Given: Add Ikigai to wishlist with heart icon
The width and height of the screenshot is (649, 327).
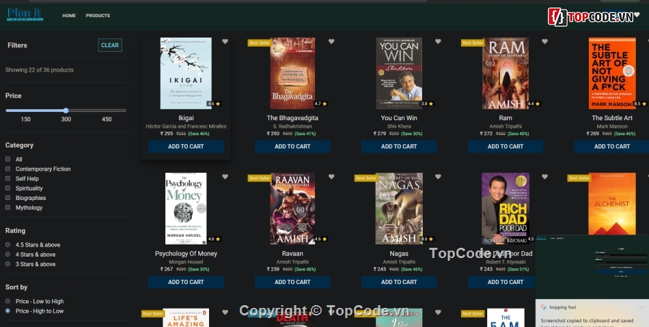Looking at the screenshot, I should tap(225, 42).
